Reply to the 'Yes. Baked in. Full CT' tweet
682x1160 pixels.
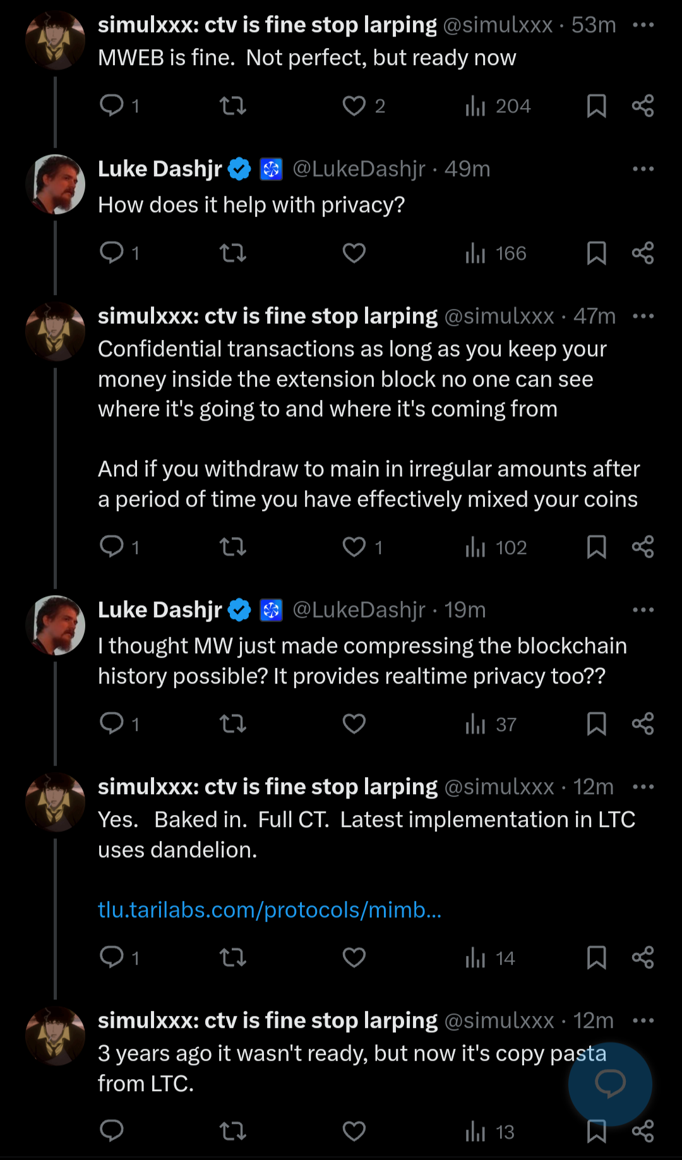point(112,957)
